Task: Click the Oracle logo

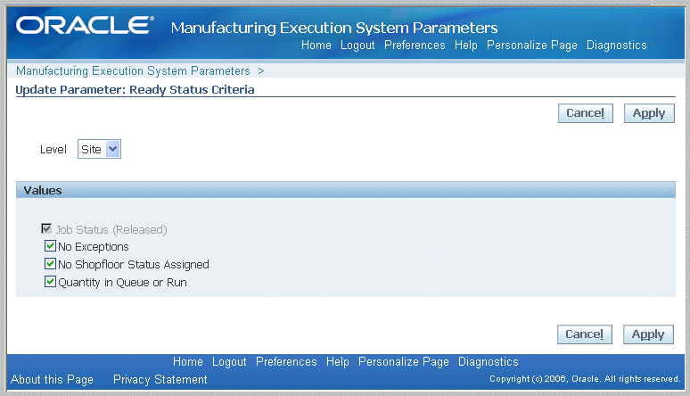Action: coord(85,26)
